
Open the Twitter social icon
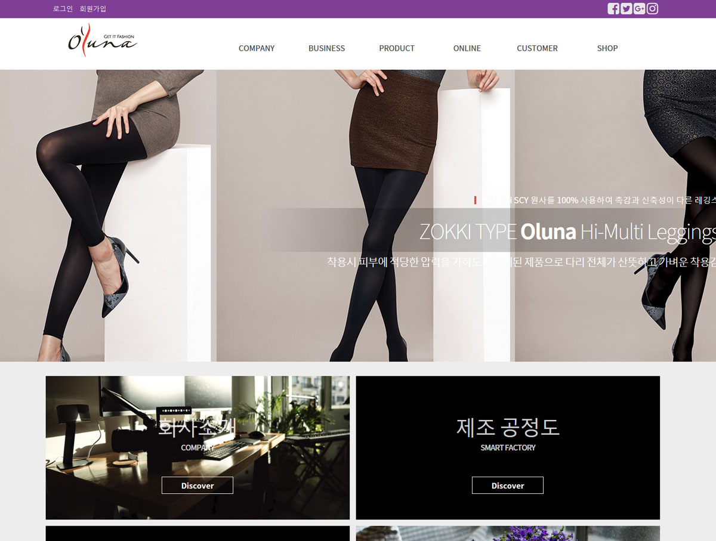(x=626, y=8)
